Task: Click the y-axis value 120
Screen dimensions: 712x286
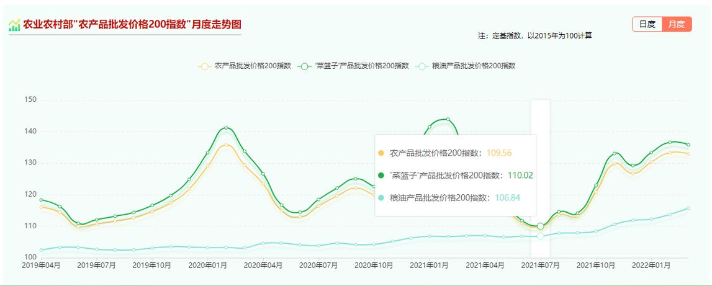Action: (x=30, y=194)
